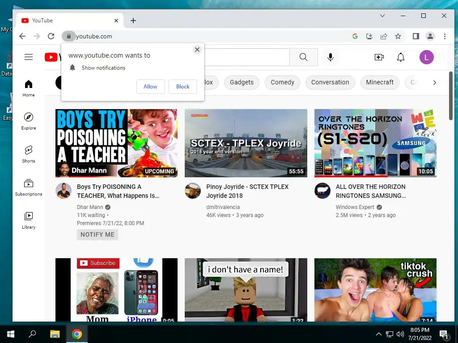Select the Comedy category chip

(283, 82)
